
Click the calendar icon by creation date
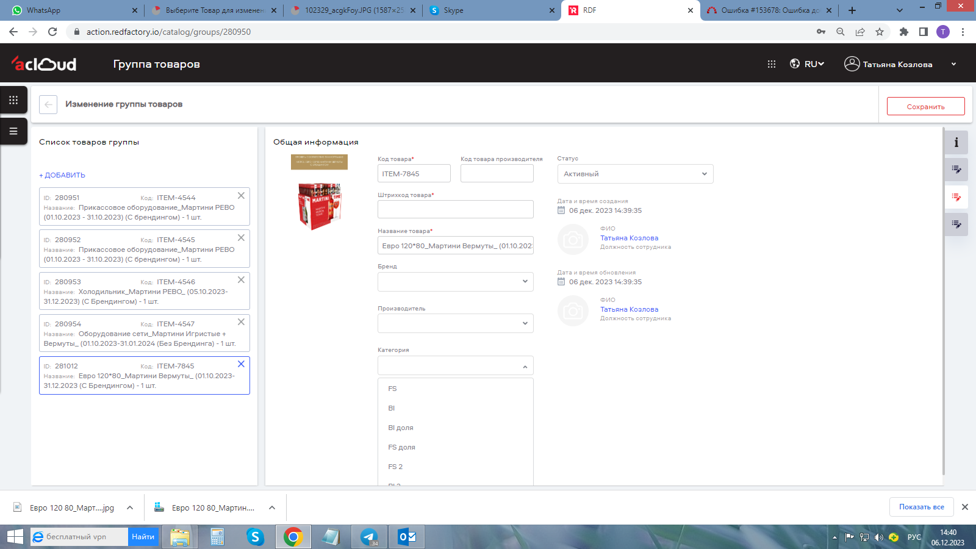click(561, 210)
